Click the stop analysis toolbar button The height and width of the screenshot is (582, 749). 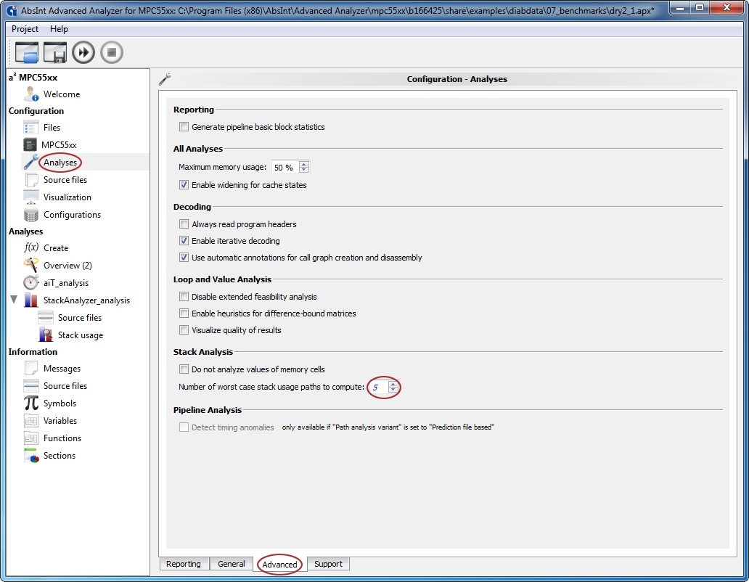[112, 52]
